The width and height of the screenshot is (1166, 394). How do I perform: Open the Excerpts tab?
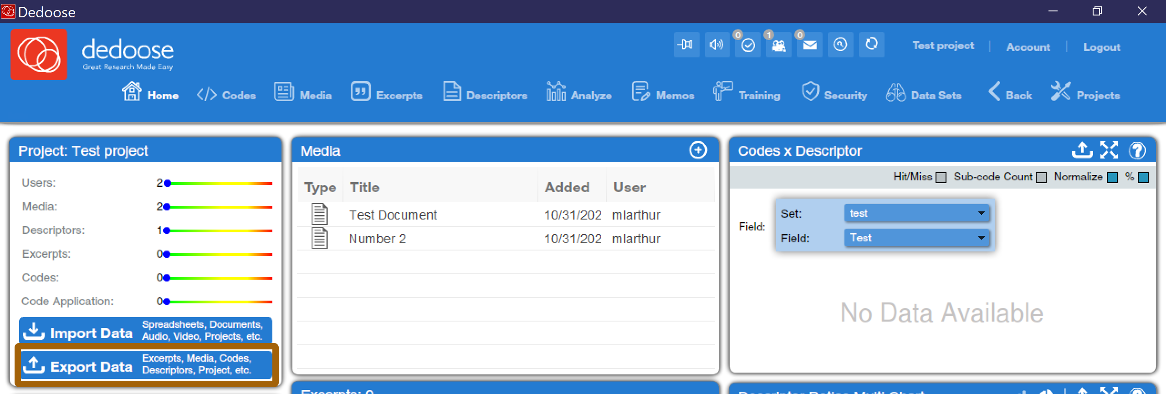coord(387,92)
